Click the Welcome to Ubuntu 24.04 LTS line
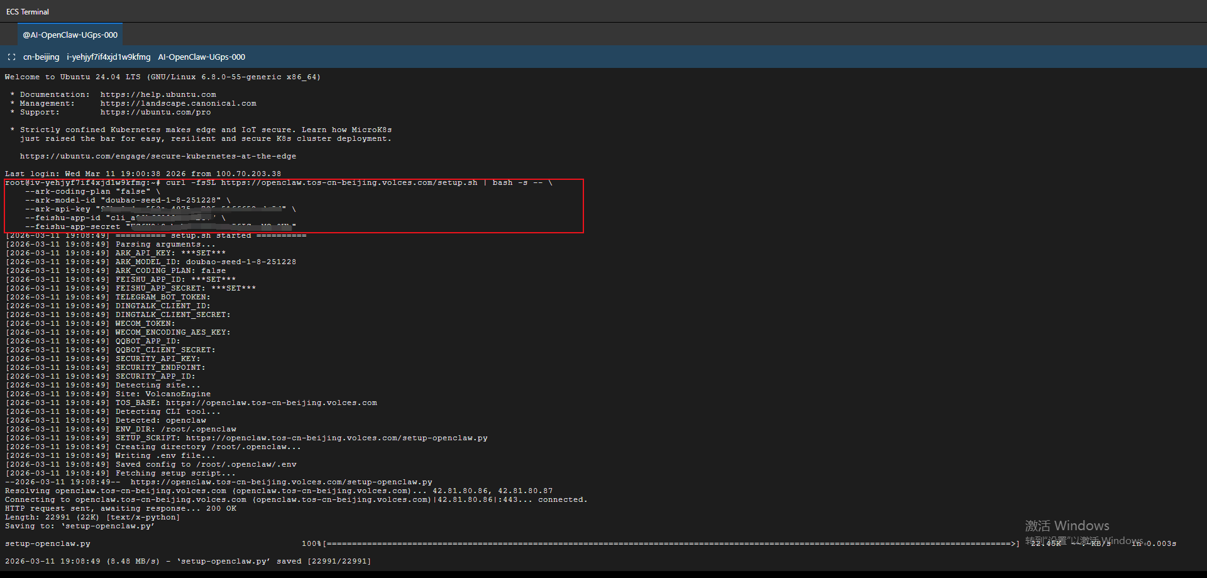 tap(163, 77)
